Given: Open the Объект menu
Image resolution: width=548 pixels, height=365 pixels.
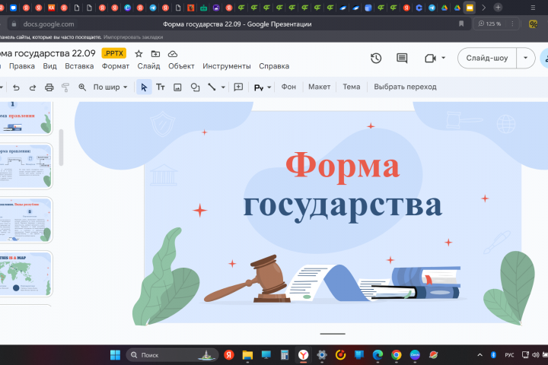Looking at the screenshot, I should pos(181,66).
